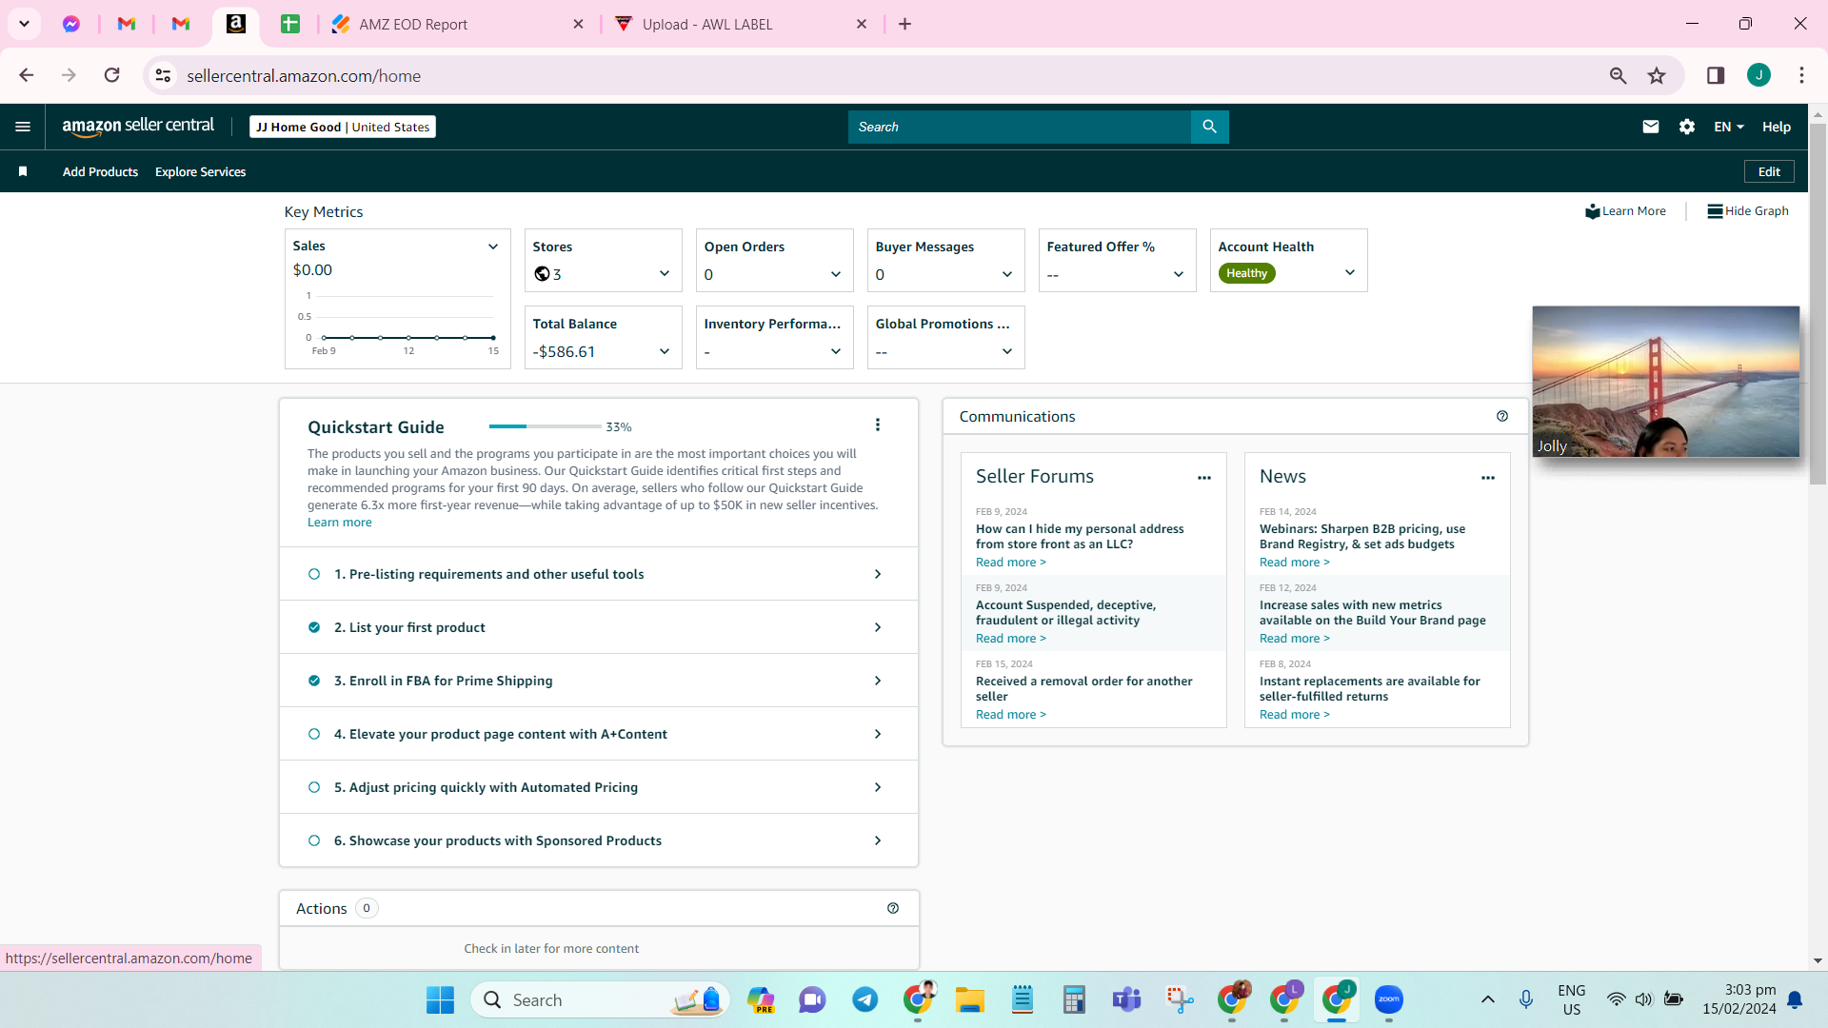1828x1028 pixels.
Task: Open File Explorer from the taskbar
Action: tap(970, 999)
